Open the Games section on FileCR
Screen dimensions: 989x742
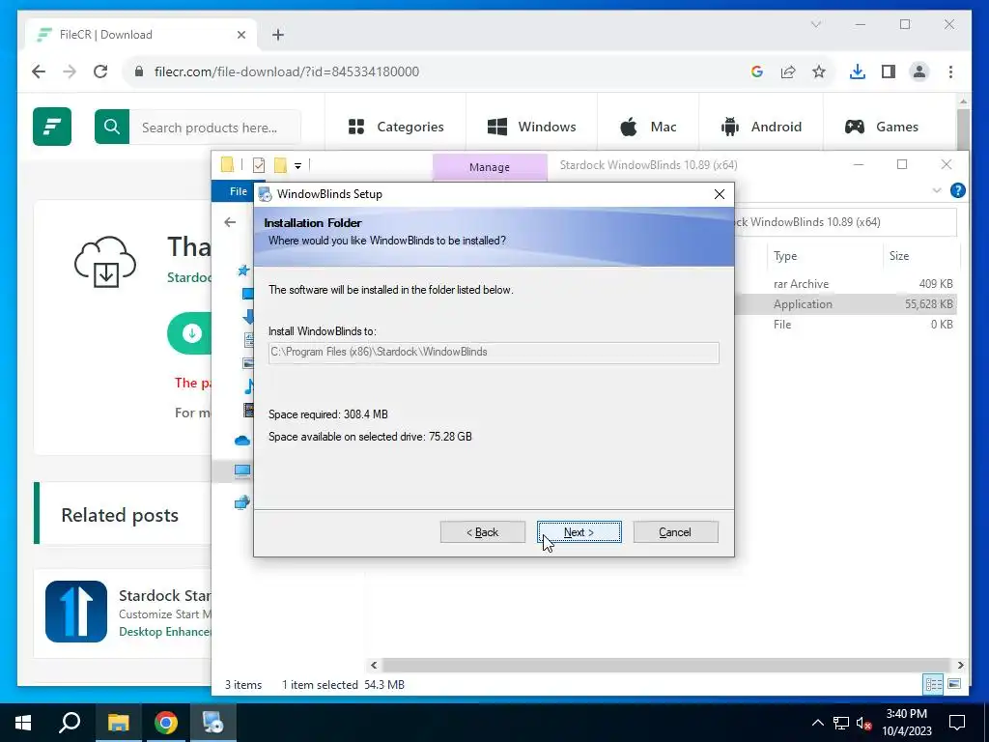pos(881,127)
